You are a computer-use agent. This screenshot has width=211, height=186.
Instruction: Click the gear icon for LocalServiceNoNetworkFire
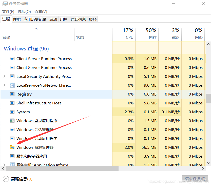(x=12, y=85)
